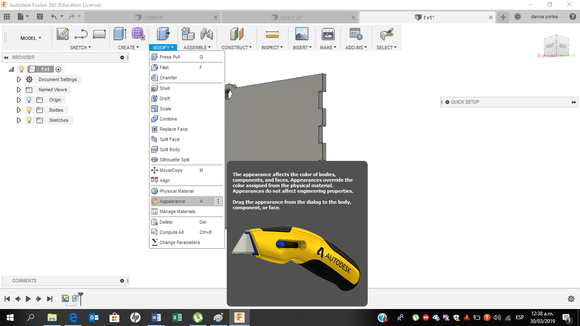Choose Shell from Modify menu
The width and height of the screenshot is (580, 326).
tap(187, 88)
